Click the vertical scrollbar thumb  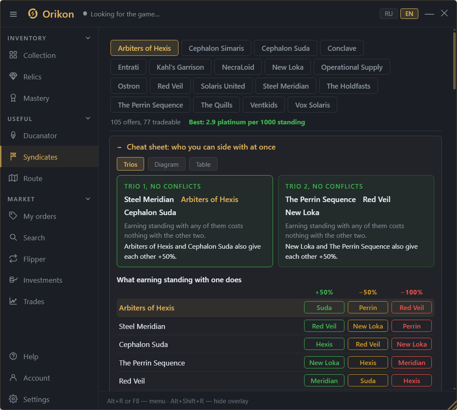point(454,60)
